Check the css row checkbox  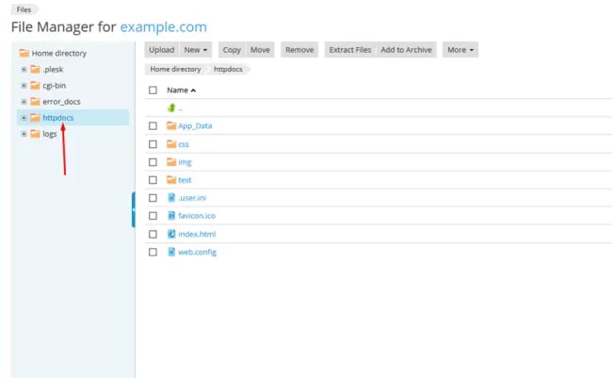[153, 144]
